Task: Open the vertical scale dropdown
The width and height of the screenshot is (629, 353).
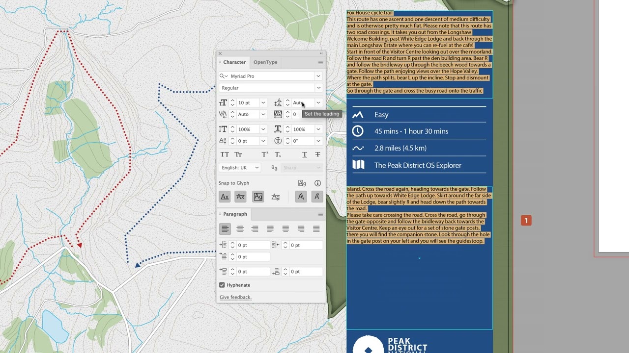Action: pyautogui.click(x=263, y=129)
